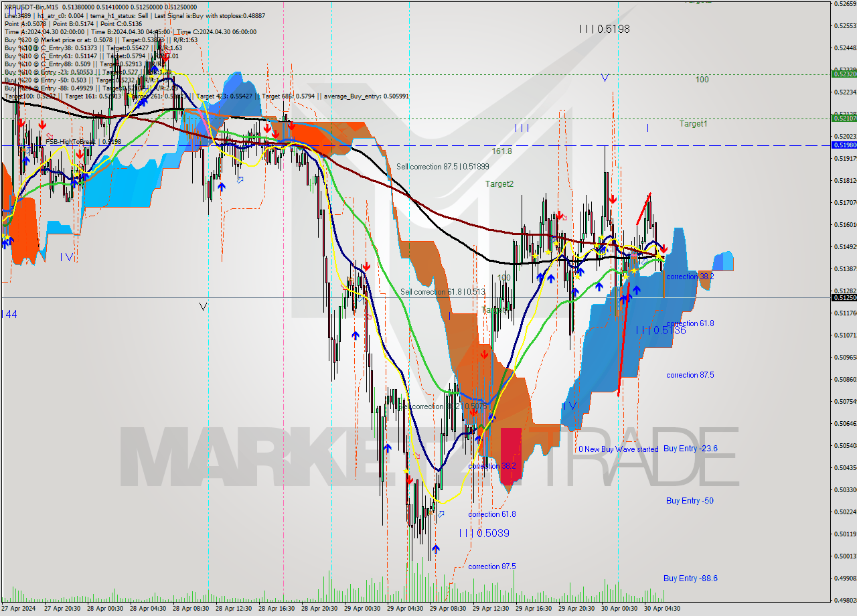Click the '30 Apr 04:30' time axis label

tap(663, 609)
